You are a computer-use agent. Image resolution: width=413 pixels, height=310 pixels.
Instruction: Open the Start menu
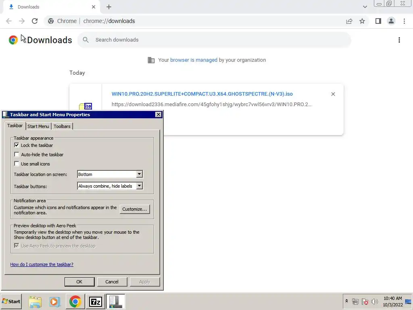(11, 302)
